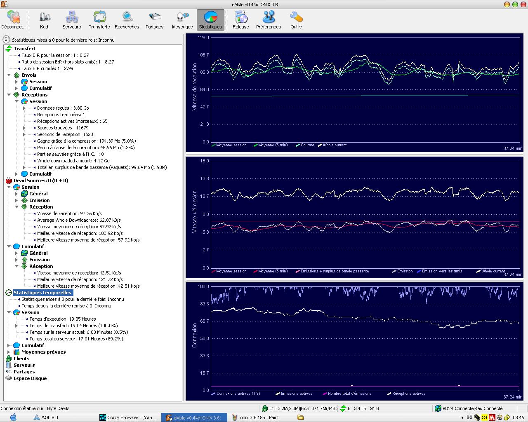Select the Espace Disque tree label

tap(30, 378)
